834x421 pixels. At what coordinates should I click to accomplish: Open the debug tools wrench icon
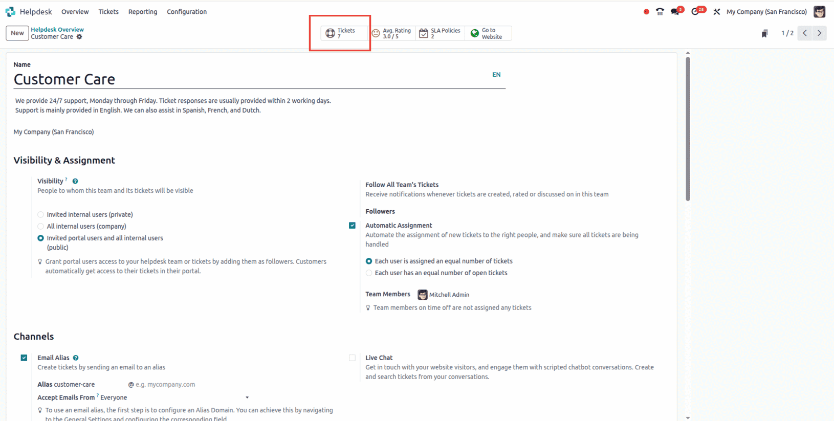pyautogui.click(x=717, y=12)
